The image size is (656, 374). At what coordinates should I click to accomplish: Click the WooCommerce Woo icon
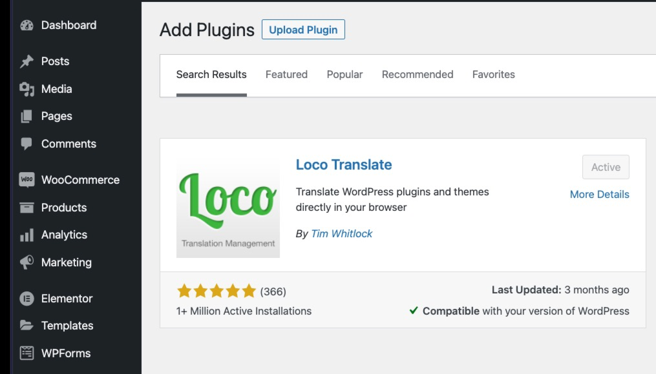pos(26,180)
